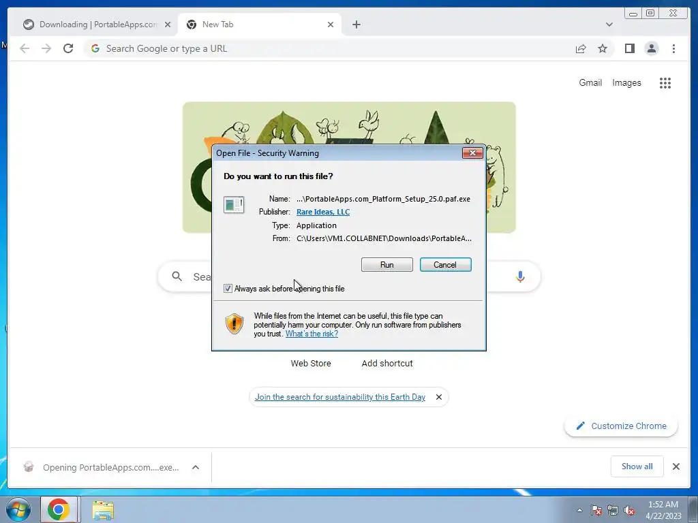Cancel the Open File security warning
The height and width of the screenshot is (523, 698).
445,265
